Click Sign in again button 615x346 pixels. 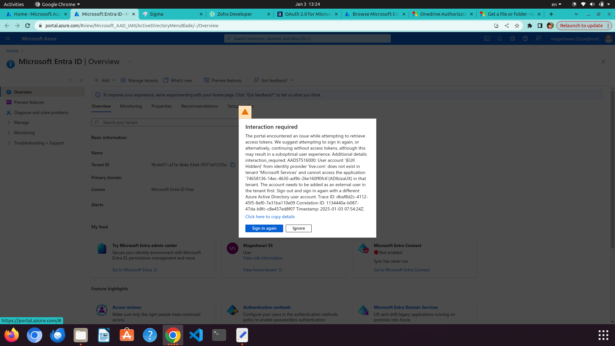(264, 228)
